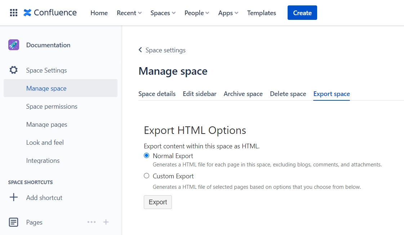
Task: Click the back chevron next to Space settings
Action: coord(140,50)
